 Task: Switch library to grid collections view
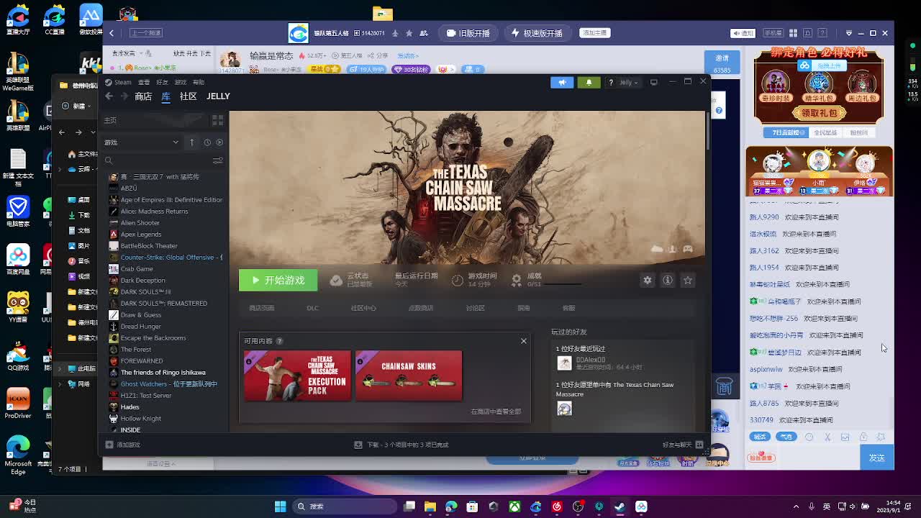pyautogui.click(x=217, y=120)
